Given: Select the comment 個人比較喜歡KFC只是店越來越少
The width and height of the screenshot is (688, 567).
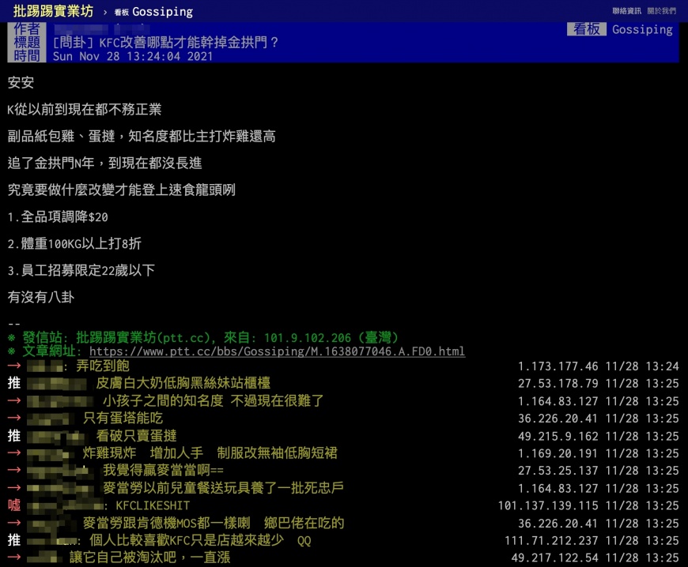Looking at the screenshot, I should coord(200,540).
